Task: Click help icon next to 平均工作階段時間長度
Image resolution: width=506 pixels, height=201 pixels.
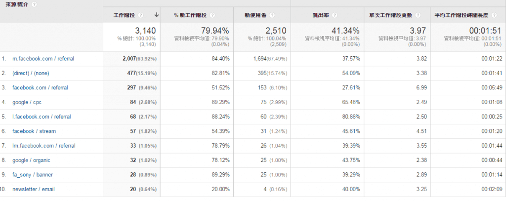Action: click(494, 15)
